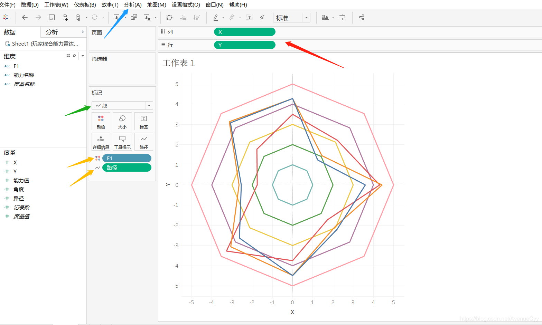
Task: Open the pause auto updates dropdown arrow
Action: tap(86, 17)
